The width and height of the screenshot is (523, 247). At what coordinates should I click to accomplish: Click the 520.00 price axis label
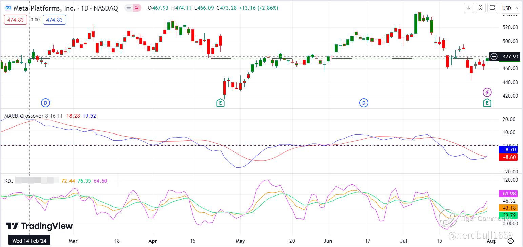510,27
